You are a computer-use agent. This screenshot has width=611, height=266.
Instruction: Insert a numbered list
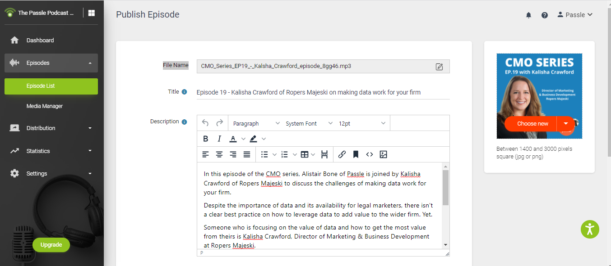click(285, 154)
